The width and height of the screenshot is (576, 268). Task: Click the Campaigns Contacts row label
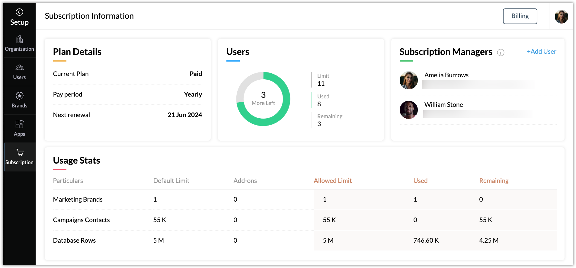pos(81,220)
